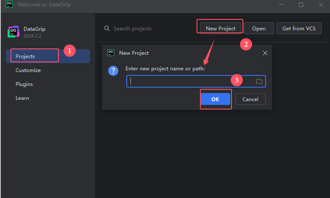Click the 'Enter new project name or path:' label
Viewport: 330px width, 198px height.
[165, 69]
